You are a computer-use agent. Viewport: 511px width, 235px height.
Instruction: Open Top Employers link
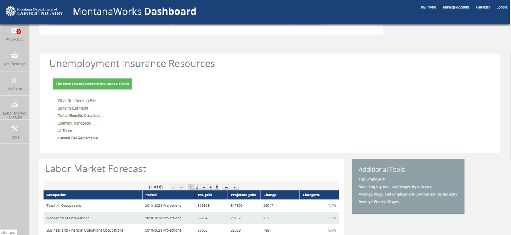(x=372, y=179)
